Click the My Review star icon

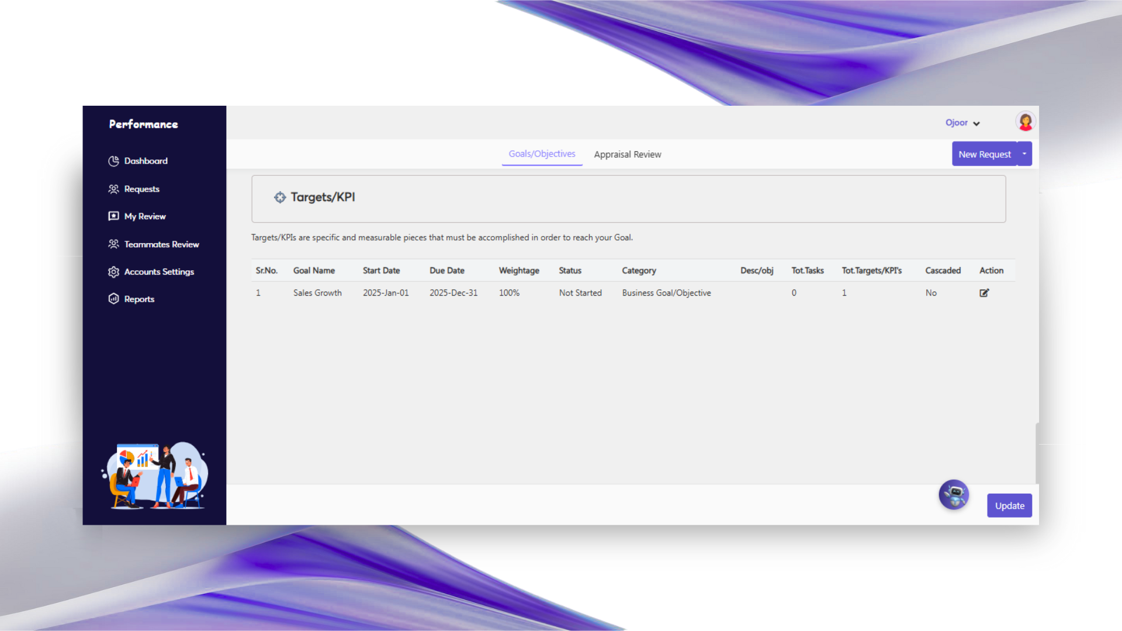[113, 216]
